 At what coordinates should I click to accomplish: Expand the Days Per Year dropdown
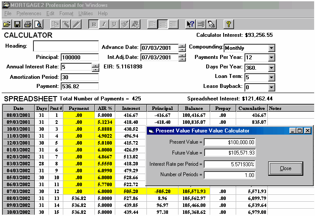tap(271, 68)
